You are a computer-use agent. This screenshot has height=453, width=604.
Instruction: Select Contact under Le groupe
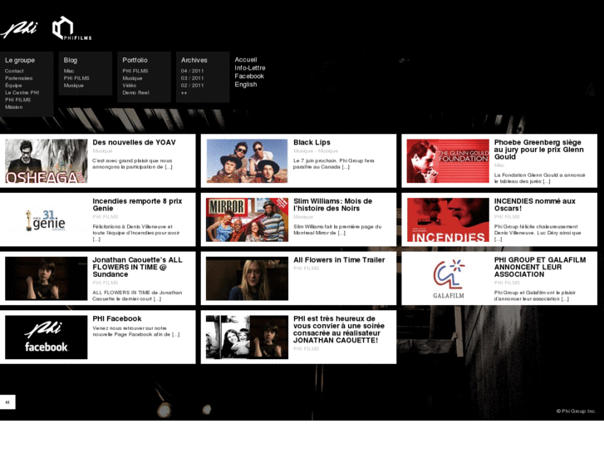click(x=14, y=71)
